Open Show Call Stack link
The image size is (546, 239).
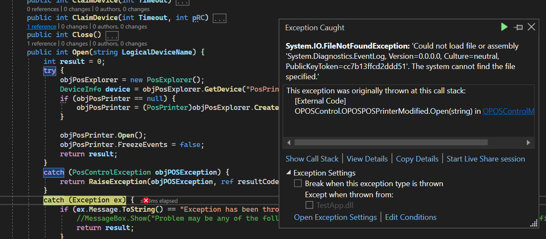pos(312,159)
